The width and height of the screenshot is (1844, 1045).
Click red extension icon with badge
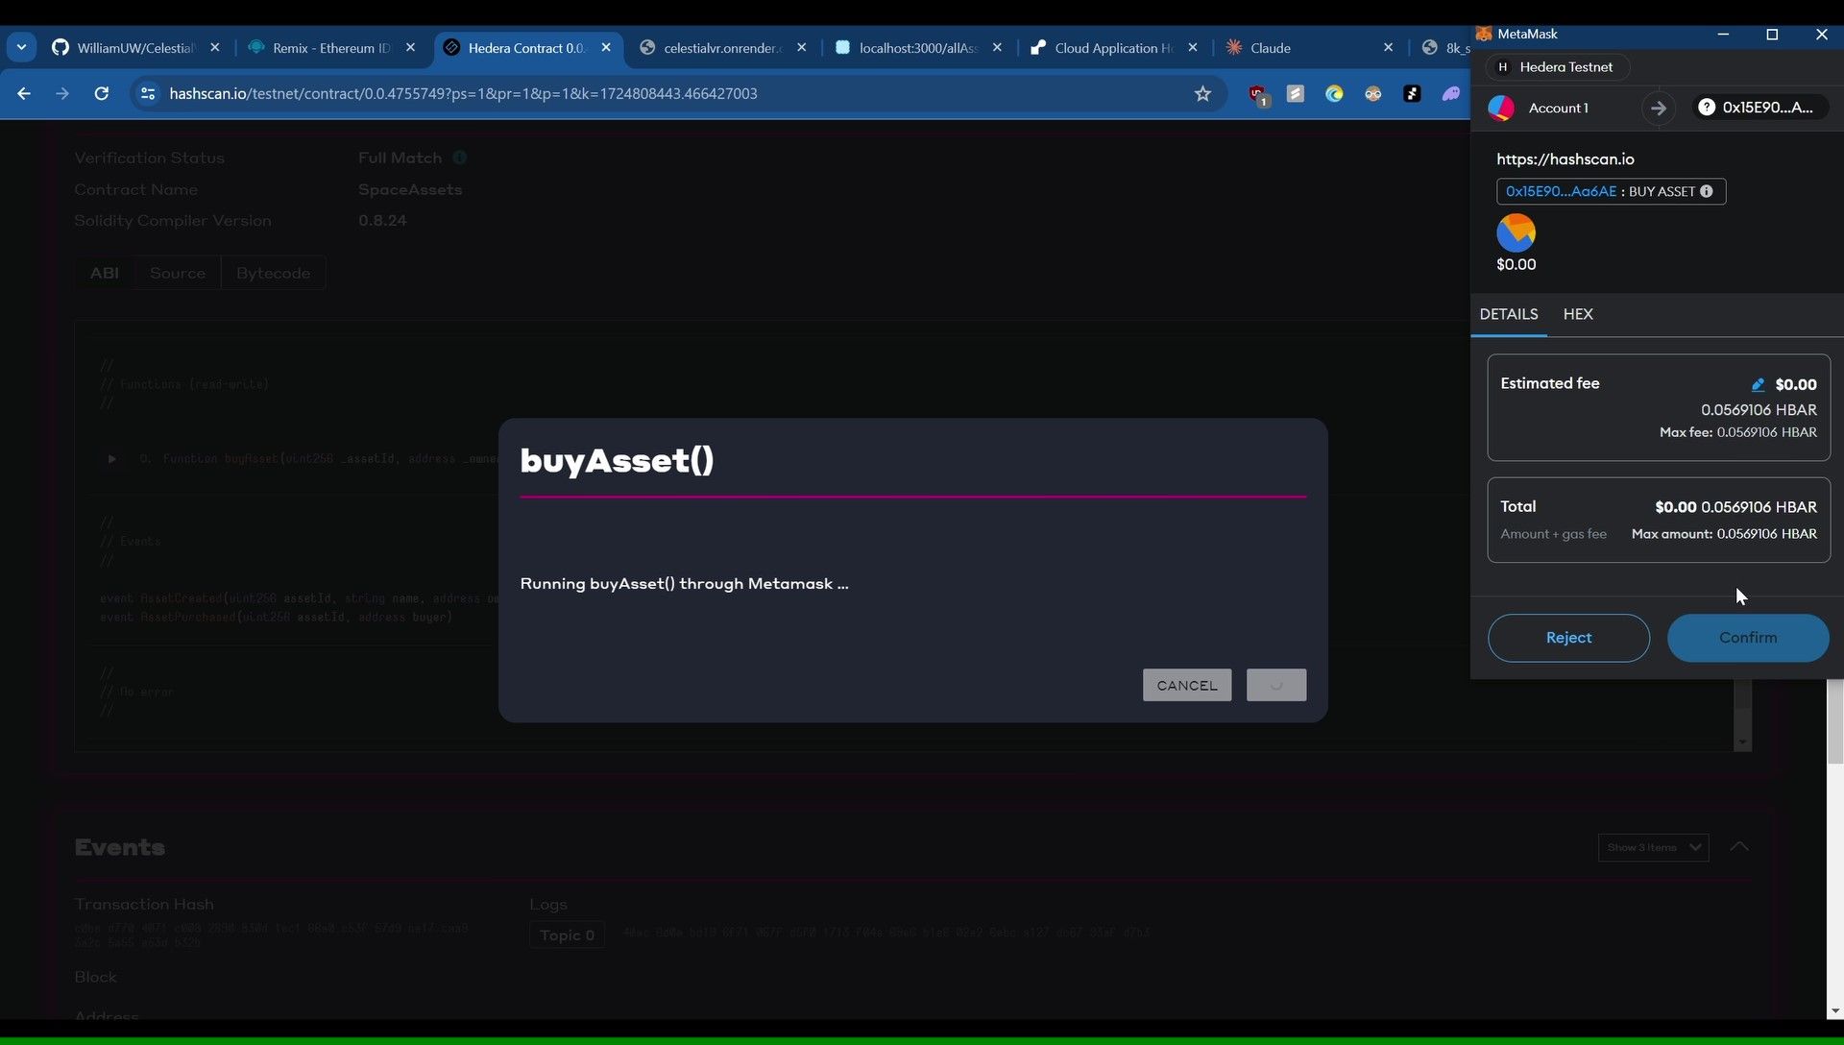click(x=1258, y=93)
